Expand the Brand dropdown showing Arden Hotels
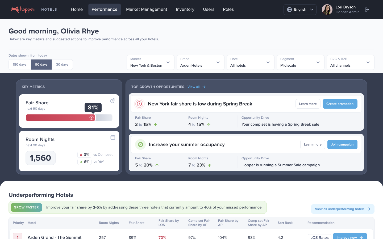This screenshot has width=383, height=239. click(x=200, y=62)
